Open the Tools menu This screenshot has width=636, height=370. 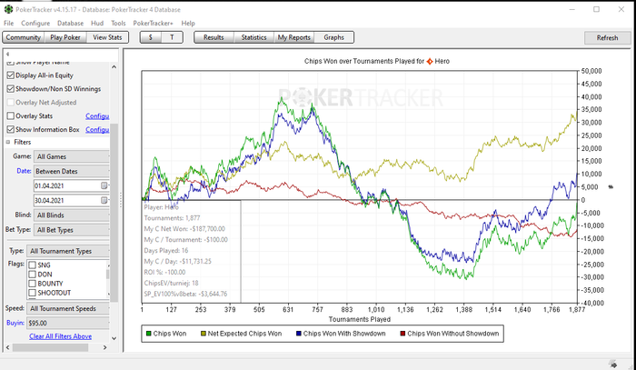[x=118, y=23]
